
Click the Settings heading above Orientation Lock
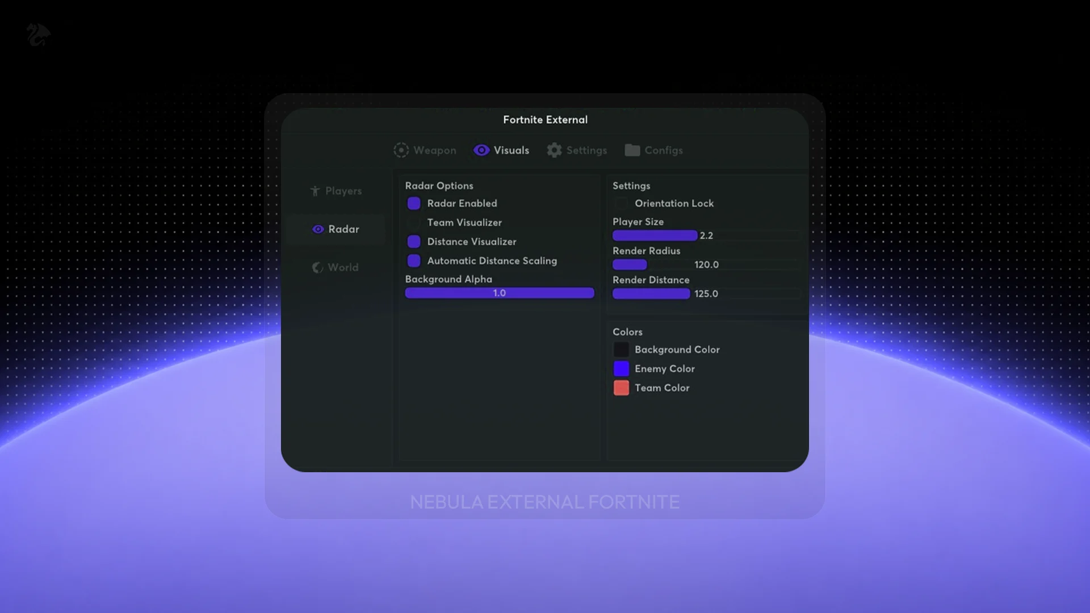(631, 186)
